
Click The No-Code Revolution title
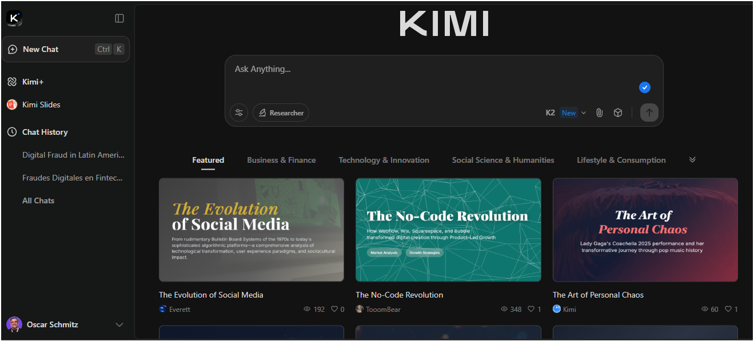[400, 295]
